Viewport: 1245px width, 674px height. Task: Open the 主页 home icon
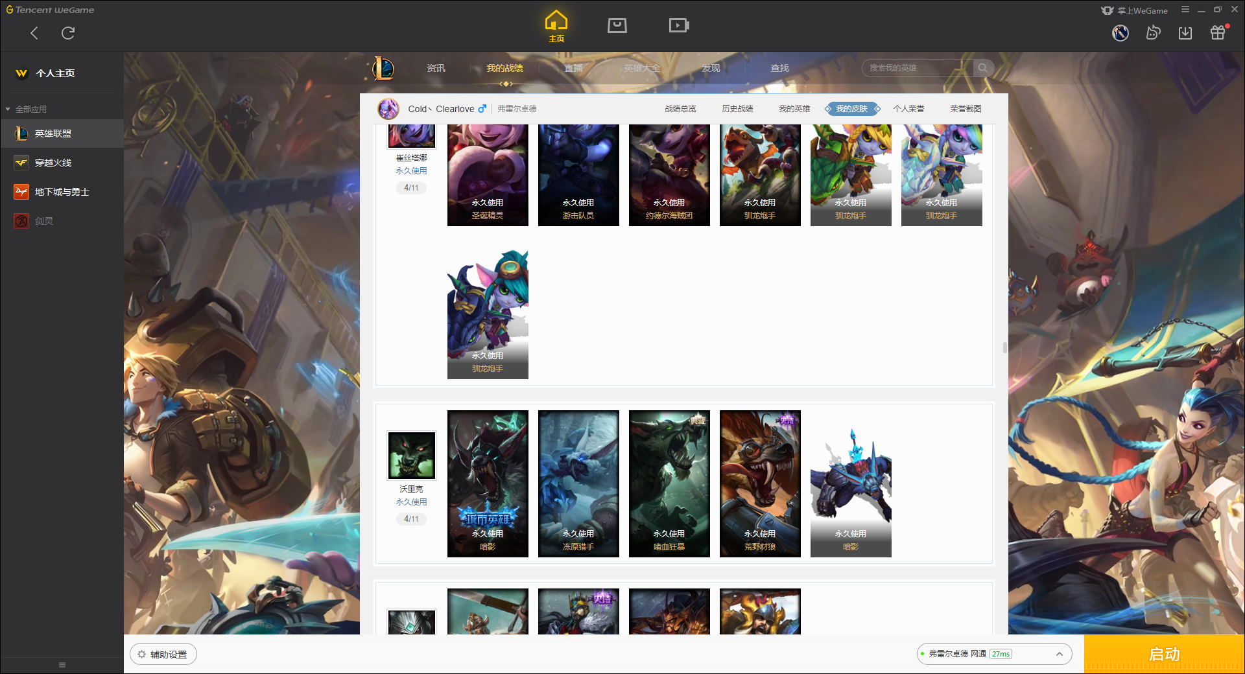[556, 26]
